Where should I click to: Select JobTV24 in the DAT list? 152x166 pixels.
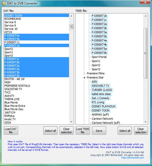pos(36,112)
